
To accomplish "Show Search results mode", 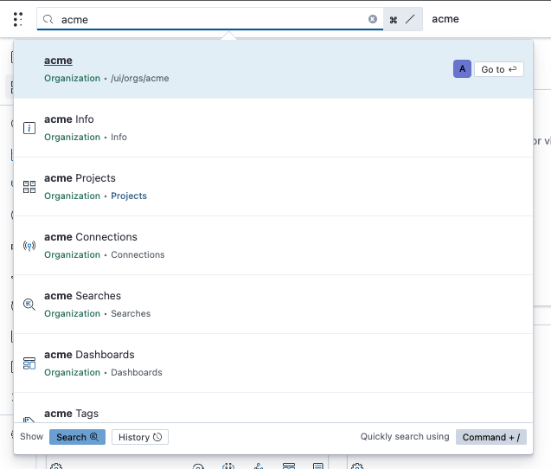I will click(77, 437).
